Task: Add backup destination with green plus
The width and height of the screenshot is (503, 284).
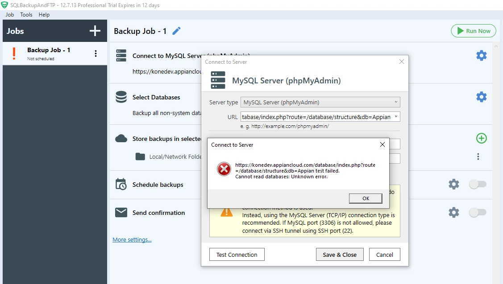Action: point(481,139)
